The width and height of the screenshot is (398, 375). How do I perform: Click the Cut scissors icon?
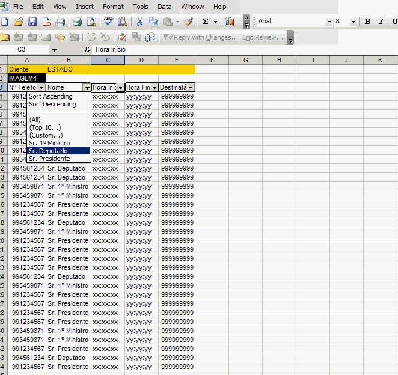pyautogui.click(x=139, y=22)
